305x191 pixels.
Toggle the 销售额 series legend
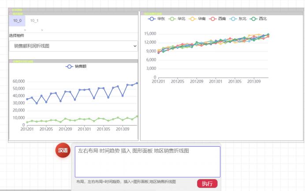tap(76, 66)
